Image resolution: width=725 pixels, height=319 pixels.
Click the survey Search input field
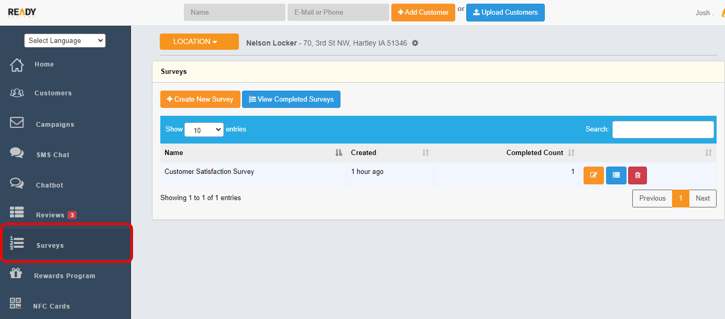click(663, 129)
